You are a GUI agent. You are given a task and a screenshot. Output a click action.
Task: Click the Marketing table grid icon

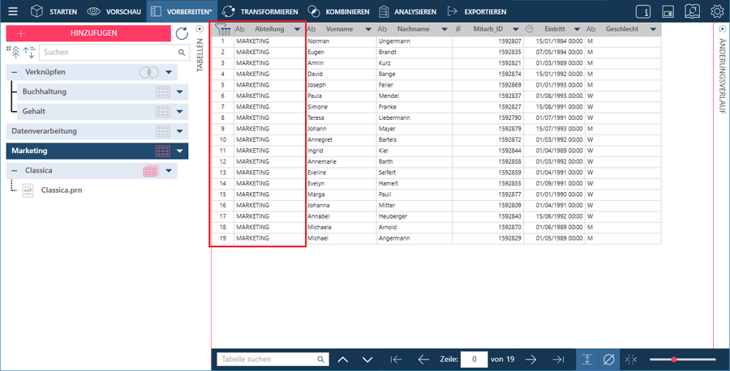(162, 151)
